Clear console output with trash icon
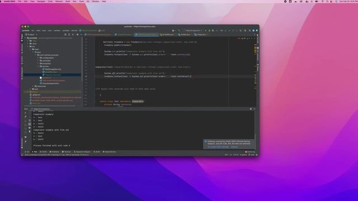This screenshot has height=201, width=358. (30, 132)
